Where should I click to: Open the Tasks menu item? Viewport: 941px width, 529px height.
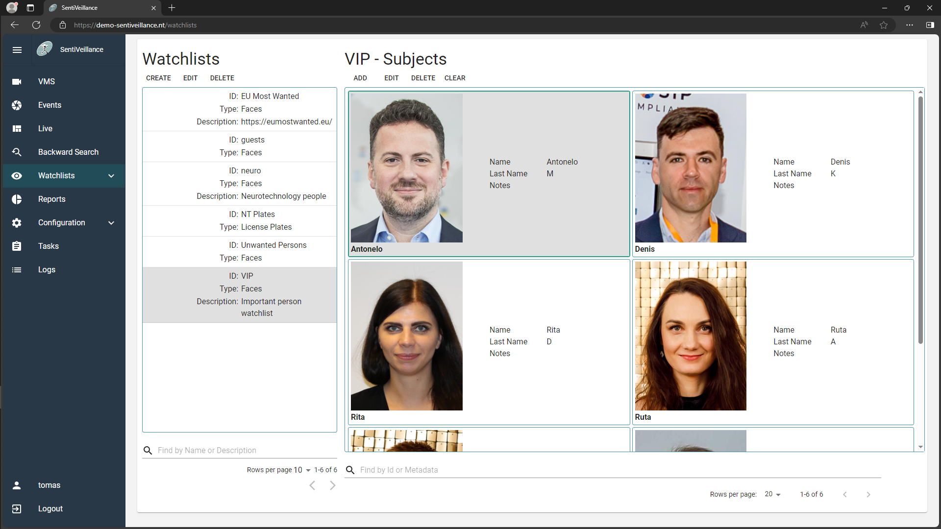64,246
